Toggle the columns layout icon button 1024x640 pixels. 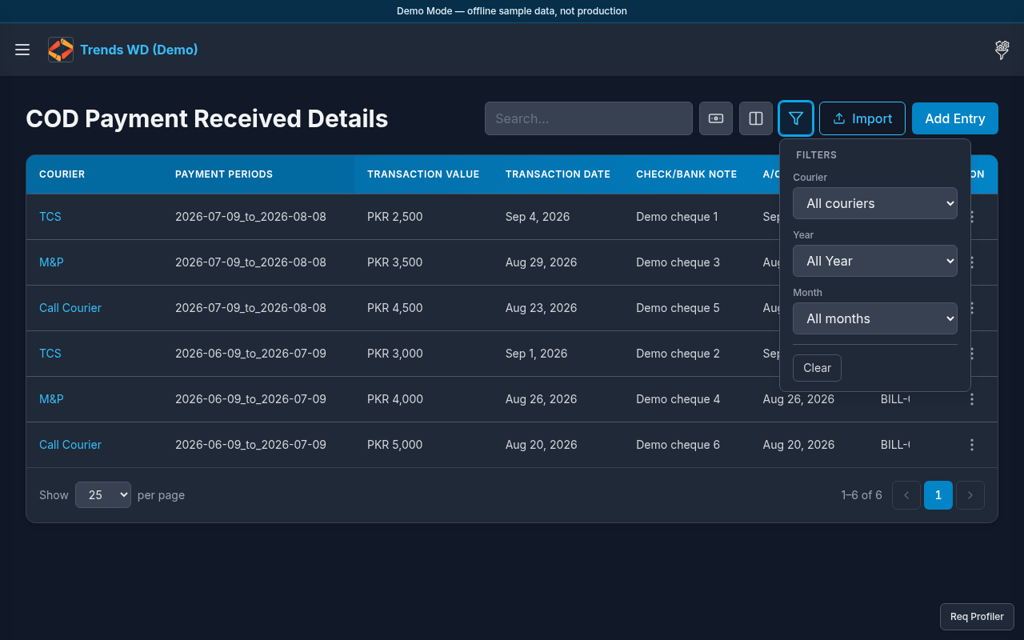click(x=756, y=118)
